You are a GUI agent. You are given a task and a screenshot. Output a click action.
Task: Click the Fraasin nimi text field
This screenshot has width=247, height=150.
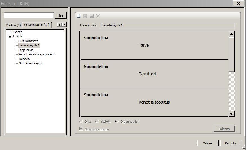click(168, 25)
